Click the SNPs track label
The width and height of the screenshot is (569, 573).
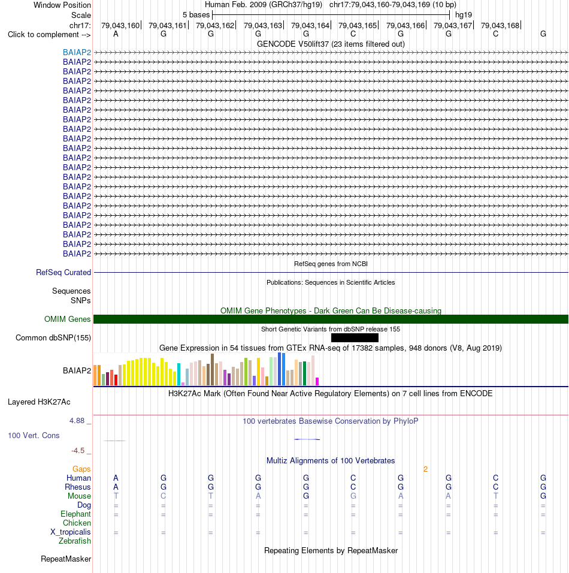[80, 300]
